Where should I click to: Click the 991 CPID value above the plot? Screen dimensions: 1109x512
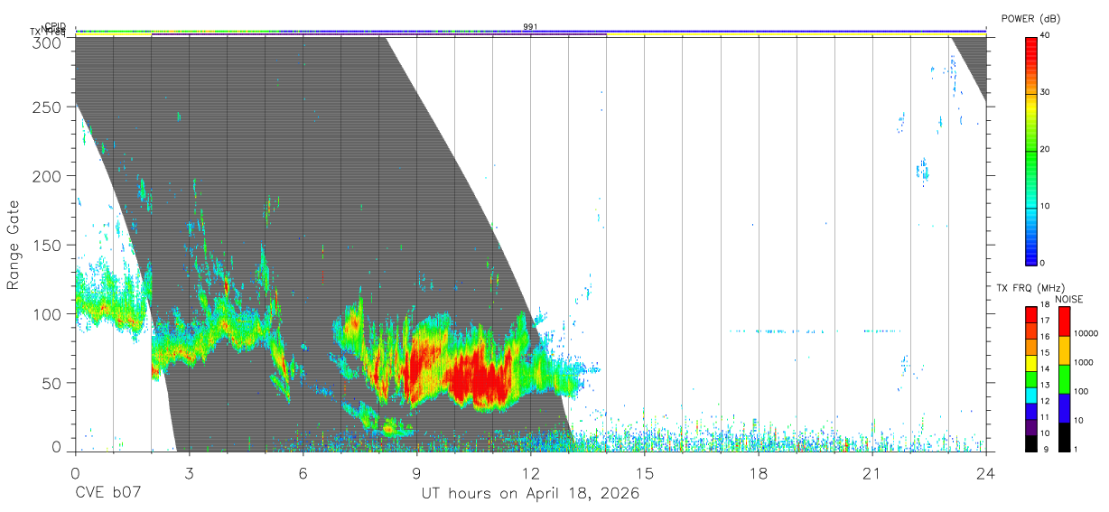coord(530,27)
